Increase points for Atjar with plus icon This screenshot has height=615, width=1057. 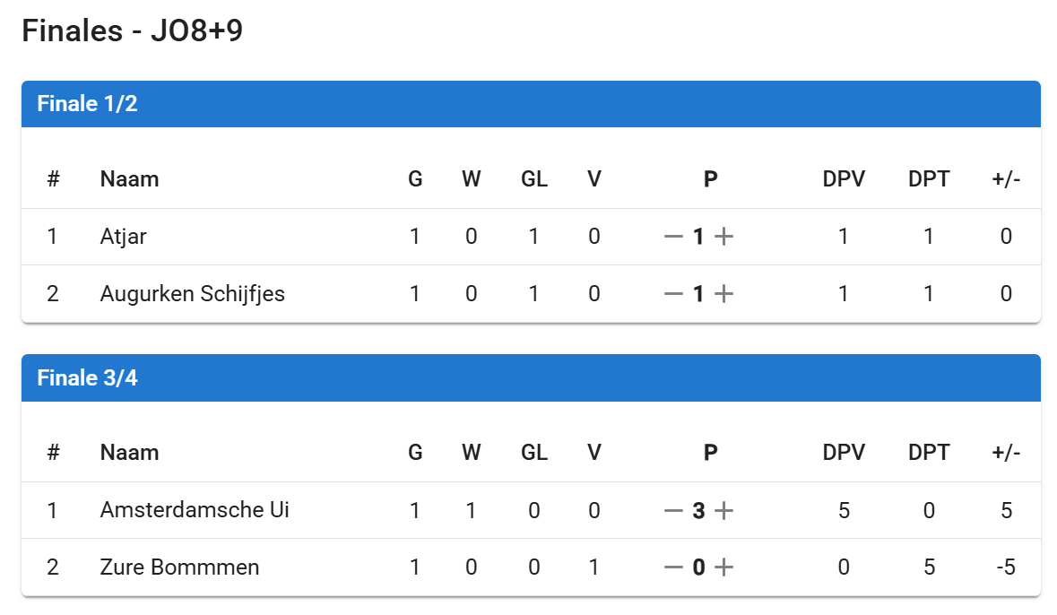tap(723, 237)
